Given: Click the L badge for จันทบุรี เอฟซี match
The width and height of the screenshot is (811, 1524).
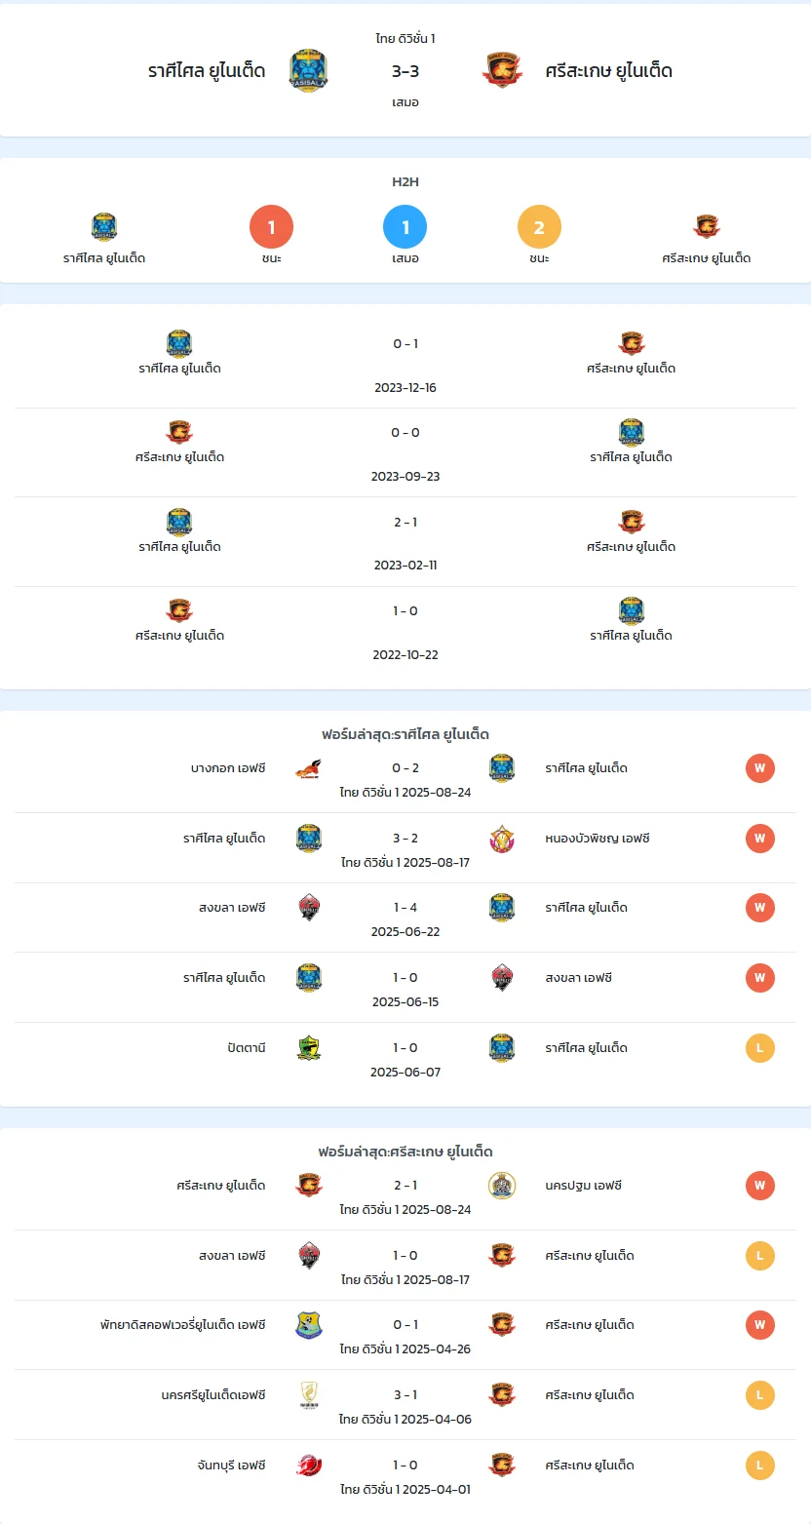Looking at the screenshot, I should [760, 1465].
